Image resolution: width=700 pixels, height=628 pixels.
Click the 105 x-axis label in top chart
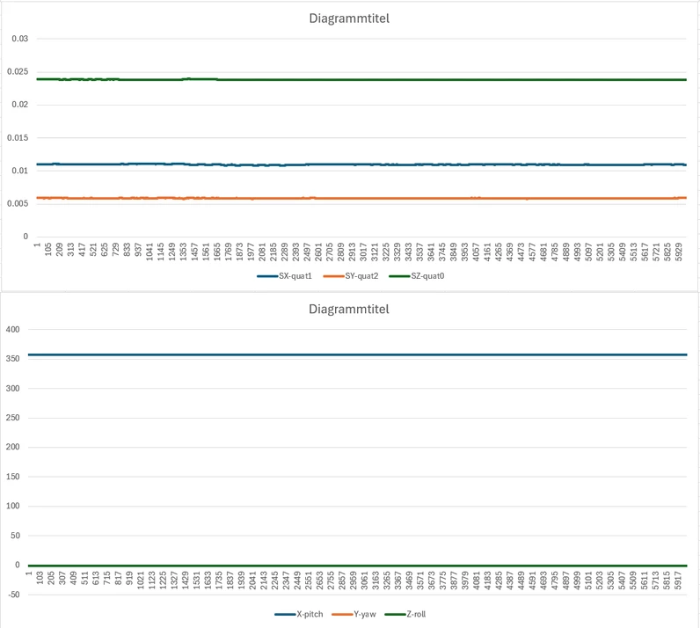point(48,249)
